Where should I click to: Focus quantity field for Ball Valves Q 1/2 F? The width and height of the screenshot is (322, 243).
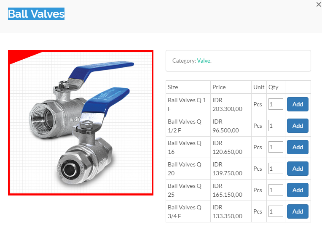(276, 126)
